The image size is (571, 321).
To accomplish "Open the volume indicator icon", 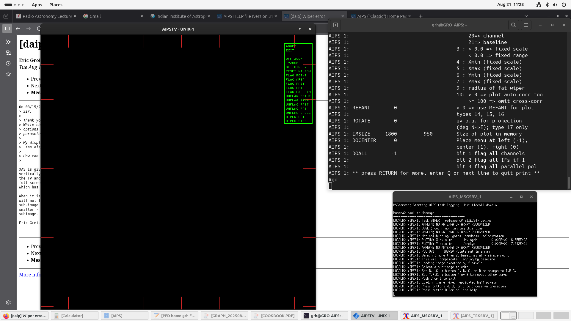I will (555, 5).
